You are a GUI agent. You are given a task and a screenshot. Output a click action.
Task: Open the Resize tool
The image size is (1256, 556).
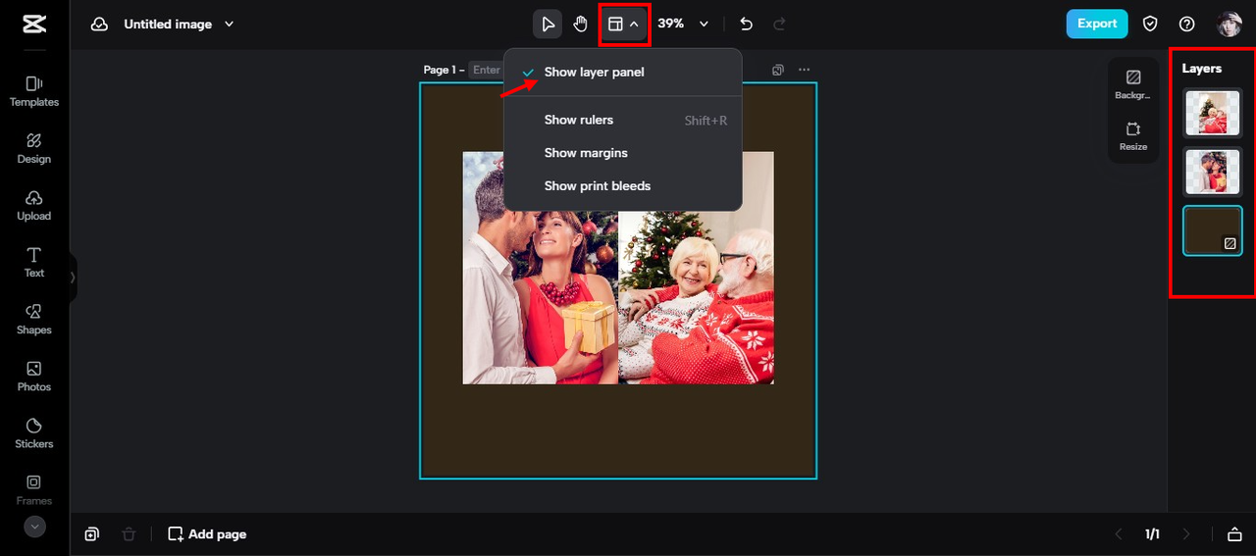[x=1133, y=135]
